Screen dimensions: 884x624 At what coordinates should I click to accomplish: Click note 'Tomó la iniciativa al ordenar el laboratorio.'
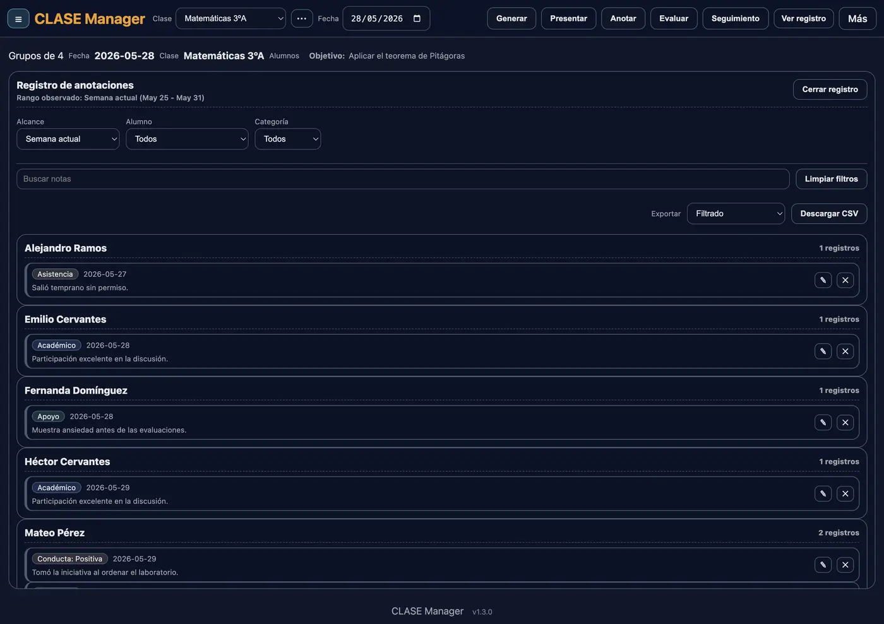click(105, 573)
